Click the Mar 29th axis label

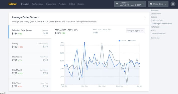coord(119,86)
